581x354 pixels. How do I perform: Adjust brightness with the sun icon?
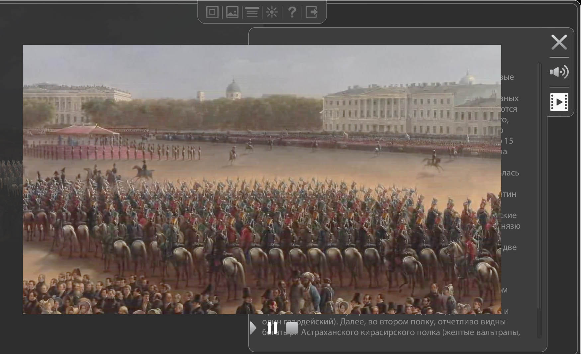click(272, 13)
